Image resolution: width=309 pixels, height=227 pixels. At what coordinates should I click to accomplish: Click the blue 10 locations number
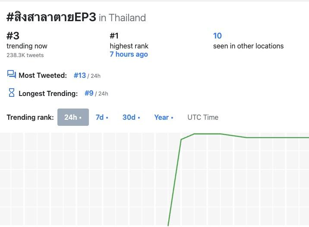[218, 36]
